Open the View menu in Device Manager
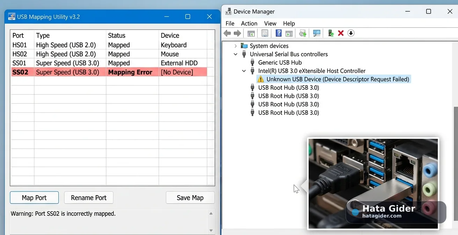The height and width of the screenshot is (235, 458). 270,23
